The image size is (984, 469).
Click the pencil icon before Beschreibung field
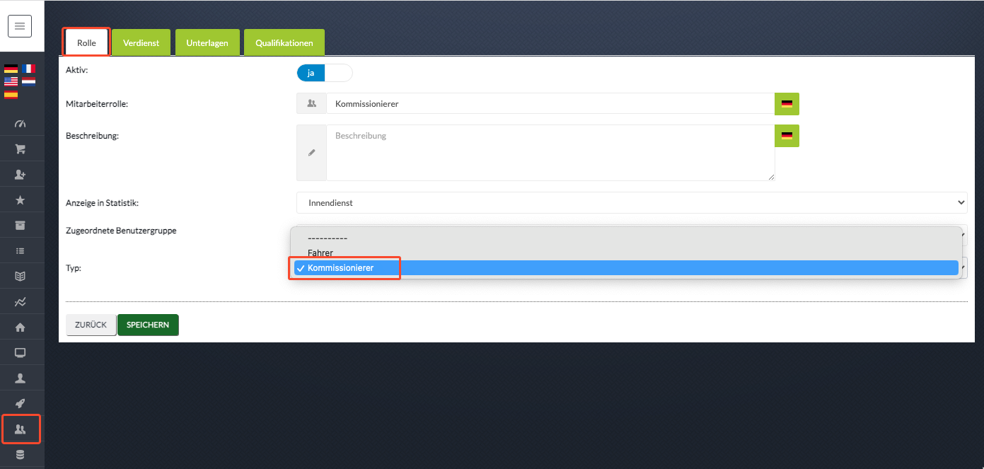point(311,153)
